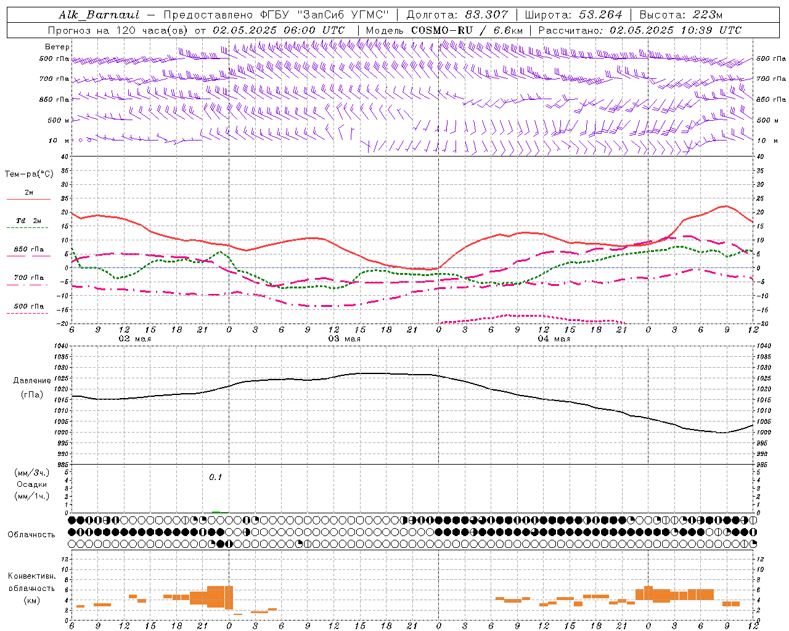Click the Высота: 223м value
The image size is (789, 631).
click(681, 15)
